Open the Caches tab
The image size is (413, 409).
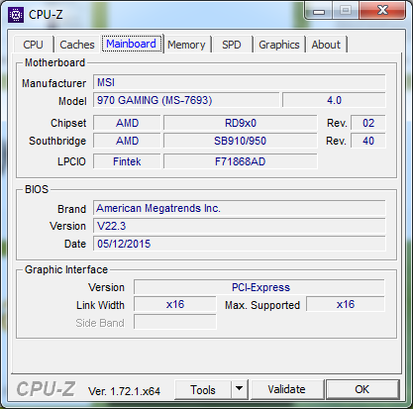click(x=77, y=45)
